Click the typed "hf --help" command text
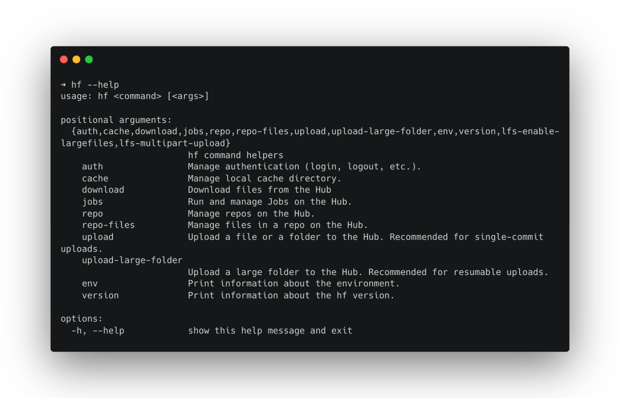The image size is (620, 398). pos(95,84)
